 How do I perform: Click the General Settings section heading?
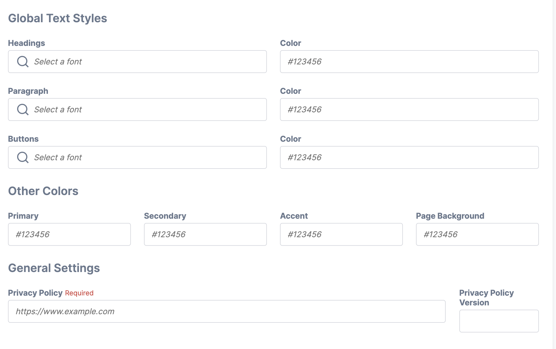click(54, 268)
